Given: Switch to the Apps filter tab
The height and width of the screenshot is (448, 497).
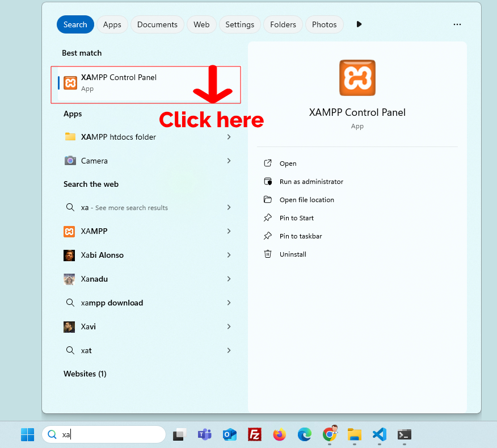Looking at the screenshot, I should click(x=112, y=24).
